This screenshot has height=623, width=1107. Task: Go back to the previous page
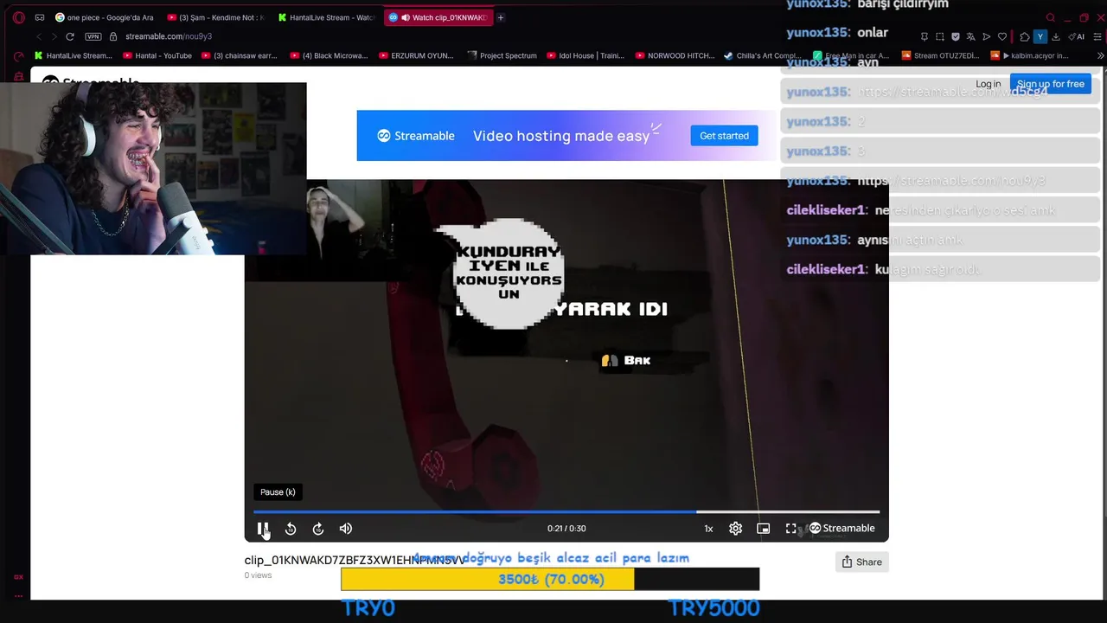click(39, 36)
